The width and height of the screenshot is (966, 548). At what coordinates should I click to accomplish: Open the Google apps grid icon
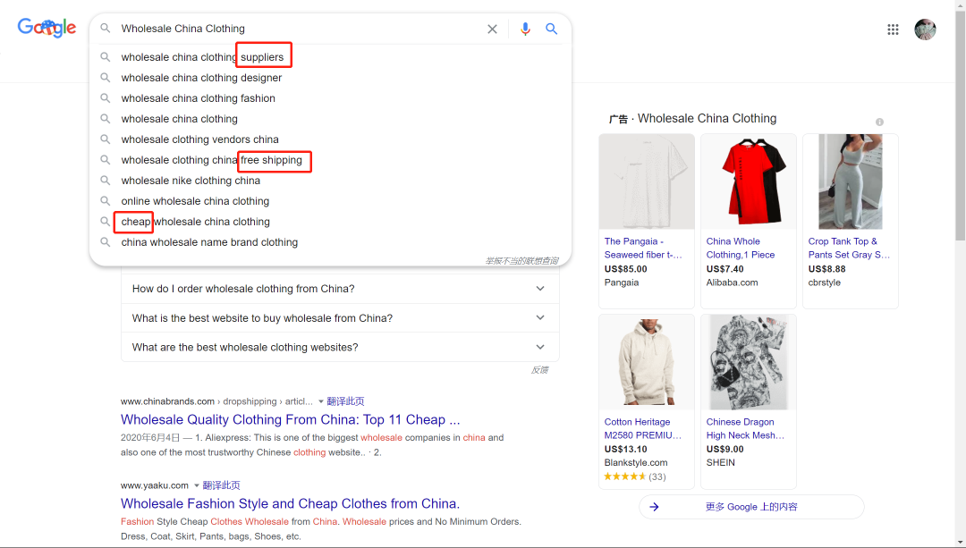(x=893, y=29)
